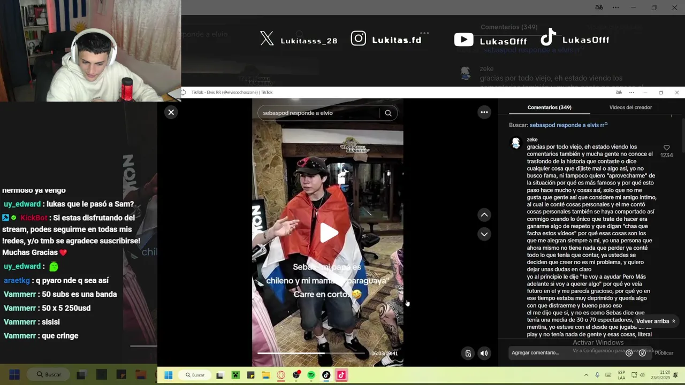This screenshot has height=385, width=685.
Task: Open Task View on the inner taskbar
Action: pyautogui.click(x=219, y=375)
